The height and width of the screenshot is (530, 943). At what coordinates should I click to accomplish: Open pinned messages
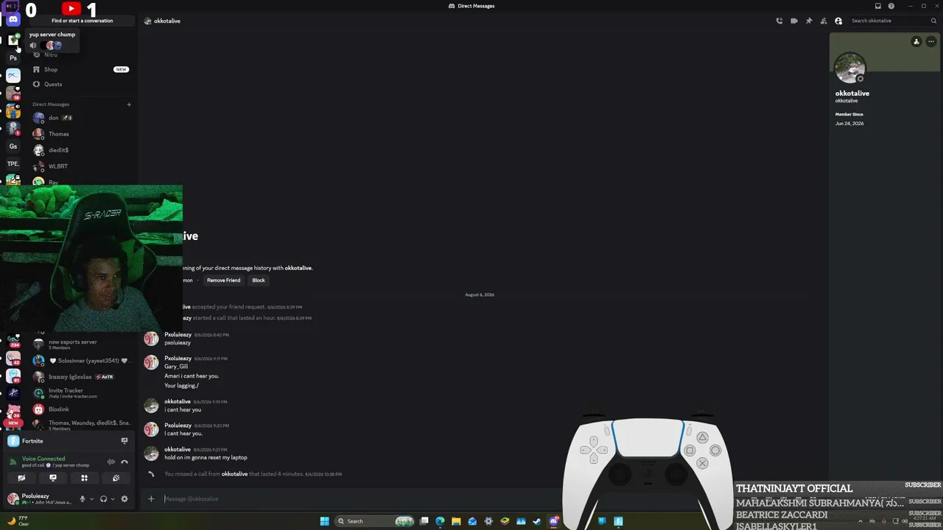809,21
